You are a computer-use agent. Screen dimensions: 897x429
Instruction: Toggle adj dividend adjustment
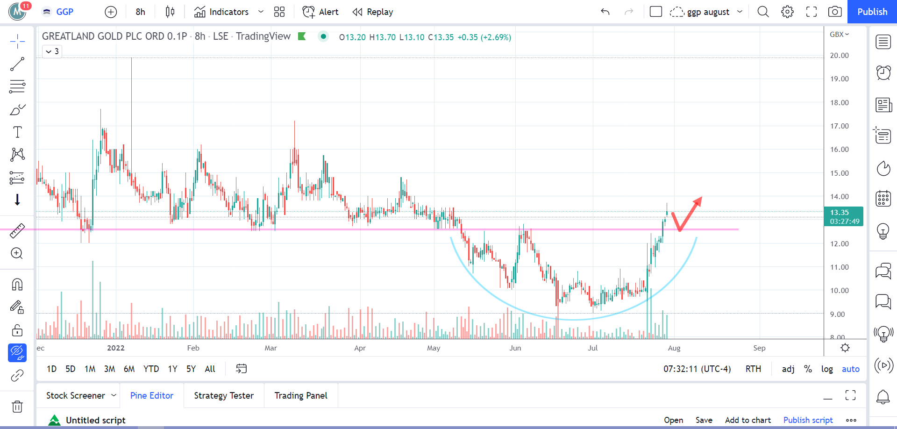[x=788, y=369]
